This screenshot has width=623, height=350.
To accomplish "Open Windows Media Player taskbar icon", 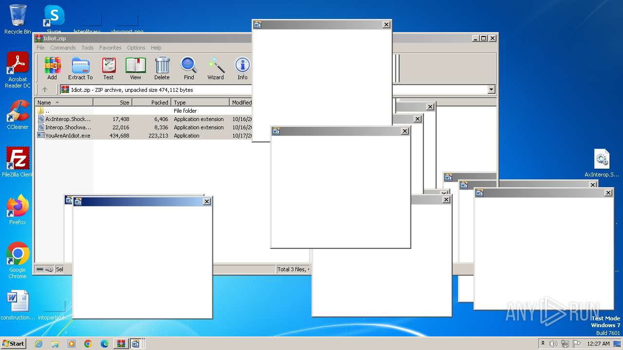I will [x=72, y=344].
